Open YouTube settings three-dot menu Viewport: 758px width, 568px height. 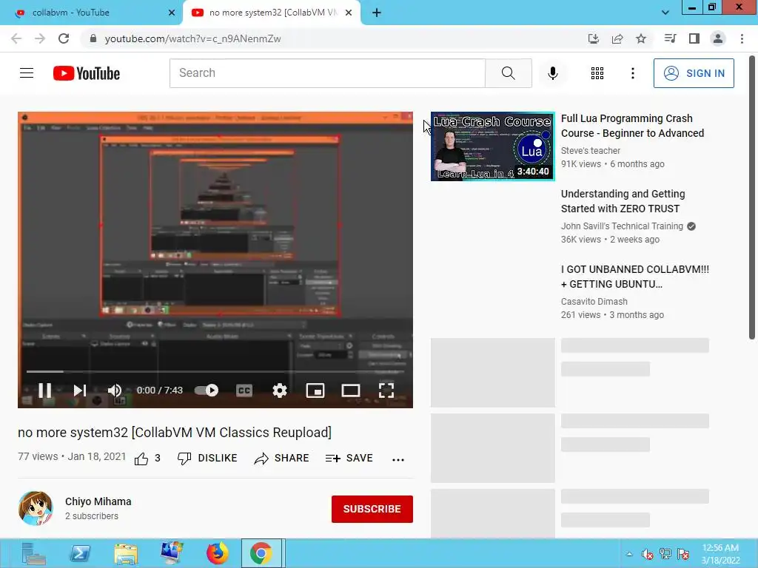(632, 73)
